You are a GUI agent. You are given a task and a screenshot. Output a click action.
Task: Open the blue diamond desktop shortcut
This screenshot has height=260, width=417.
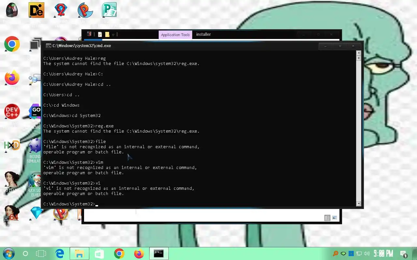coord(36,214)
